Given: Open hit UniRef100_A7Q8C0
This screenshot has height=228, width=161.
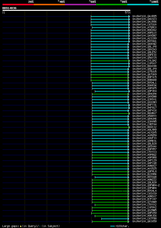Looking at the screenshot, I should coord(144,27).
